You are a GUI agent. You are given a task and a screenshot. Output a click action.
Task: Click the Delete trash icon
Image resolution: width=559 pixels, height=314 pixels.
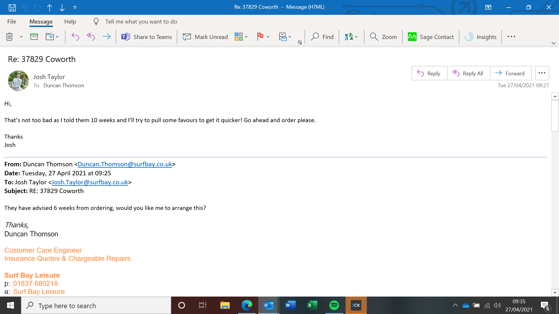[x=9, y=37]
